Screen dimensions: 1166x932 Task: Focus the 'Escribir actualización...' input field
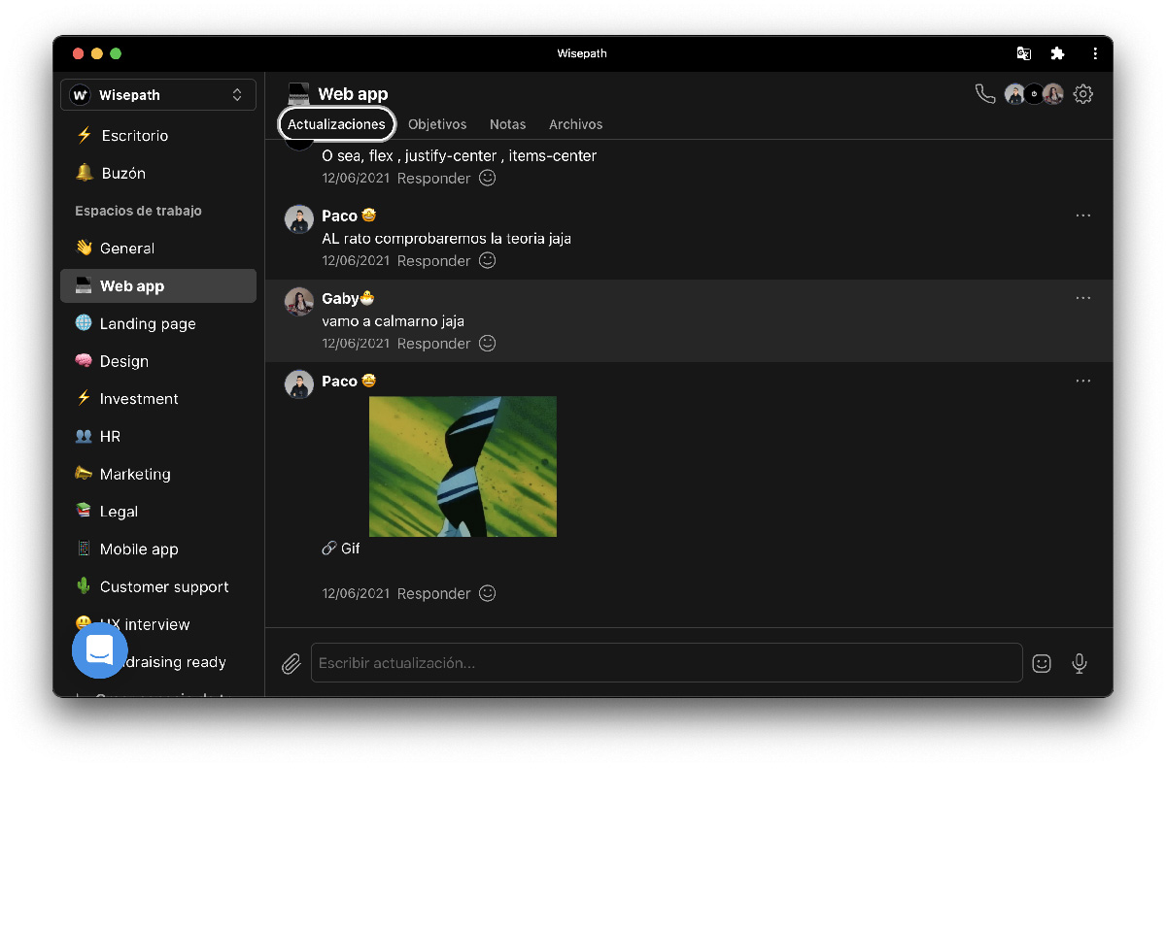667,663
